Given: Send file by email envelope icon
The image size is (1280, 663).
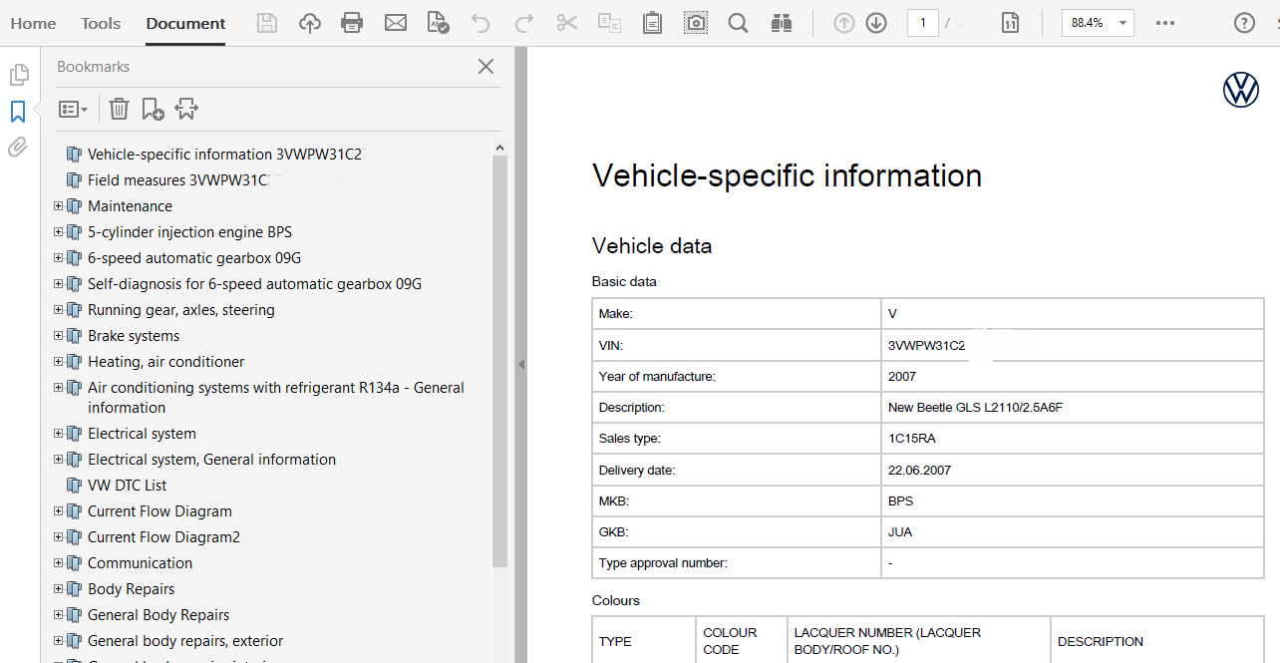Looking at the screenshot, I should pos(396,23).
